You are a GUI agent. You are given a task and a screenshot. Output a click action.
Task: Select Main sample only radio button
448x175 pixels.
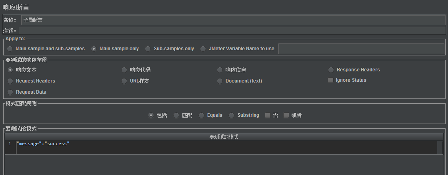point(94,49)
